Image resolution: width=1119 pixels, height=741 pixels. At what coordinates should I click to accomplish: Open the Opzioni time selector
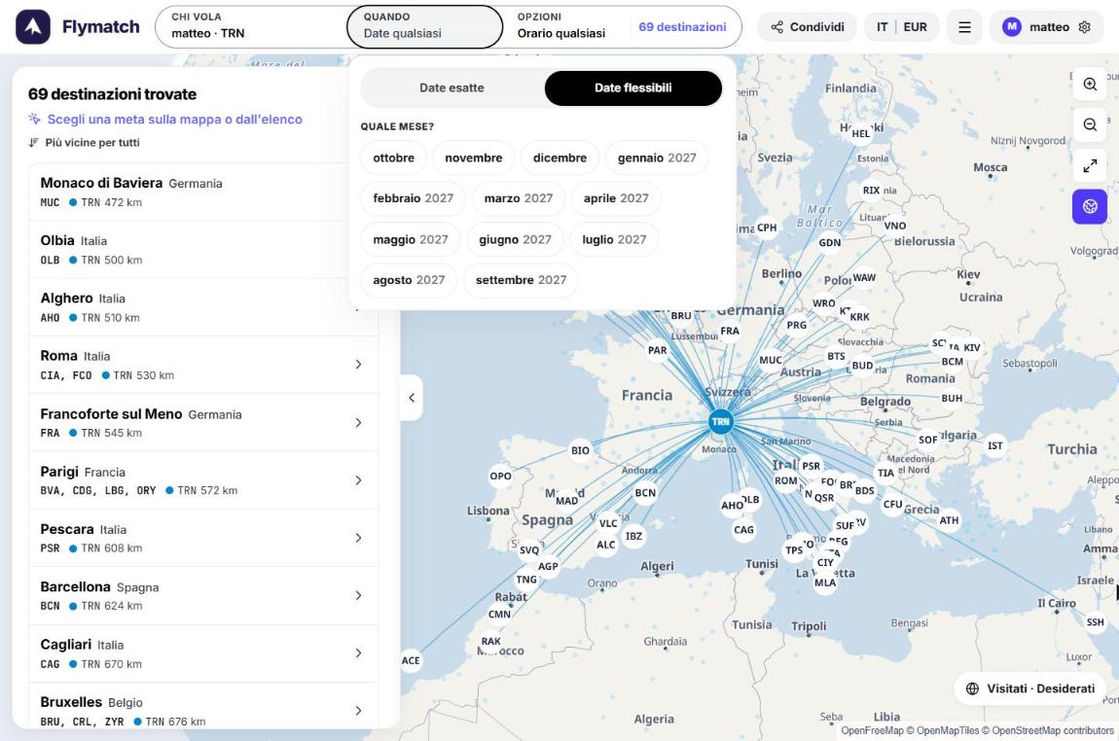pyautogui.click(x=560, y=26)
